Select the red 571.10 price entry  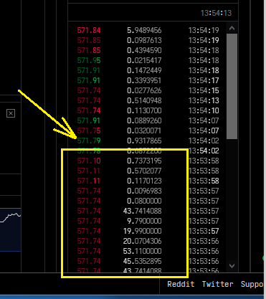click(89, 161)
